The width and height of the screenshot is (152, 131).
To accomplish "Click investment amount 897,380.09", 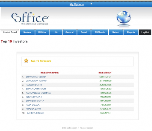I will tap(105, 101).
